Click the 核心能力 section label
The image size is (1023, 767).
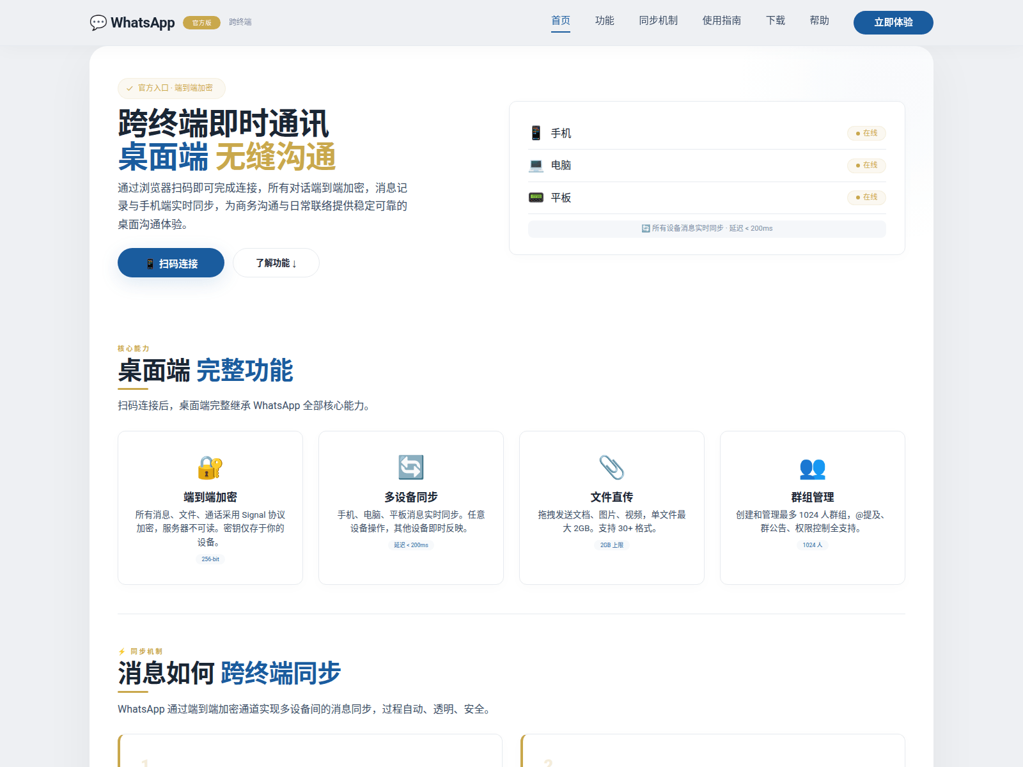point(134,348)
